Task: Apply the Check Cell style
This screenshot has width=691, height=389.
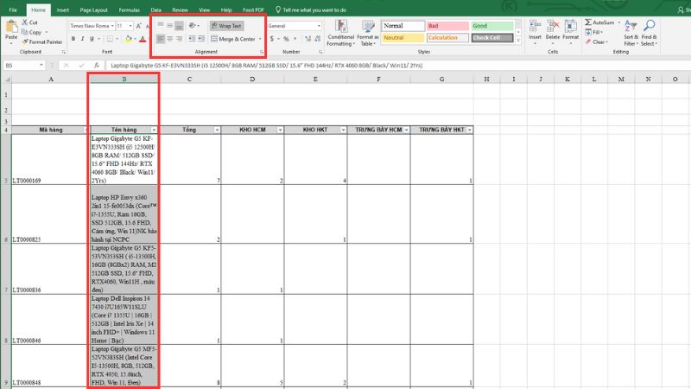Action: tap(491, 38)
